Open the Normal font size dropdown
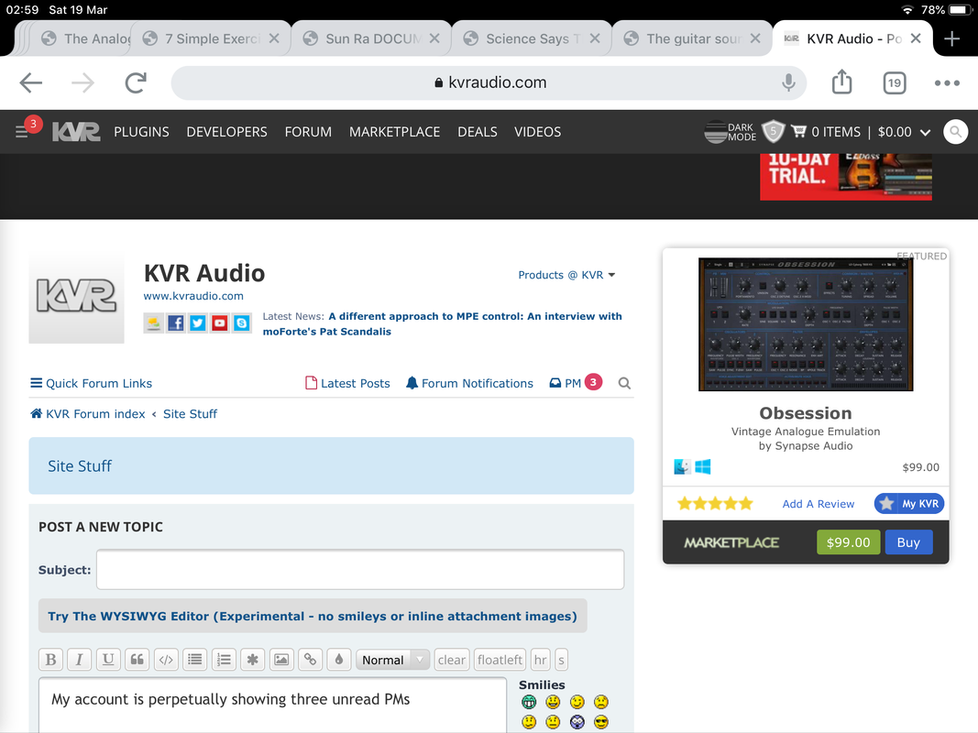978x733 pixels. pos(392,660)
